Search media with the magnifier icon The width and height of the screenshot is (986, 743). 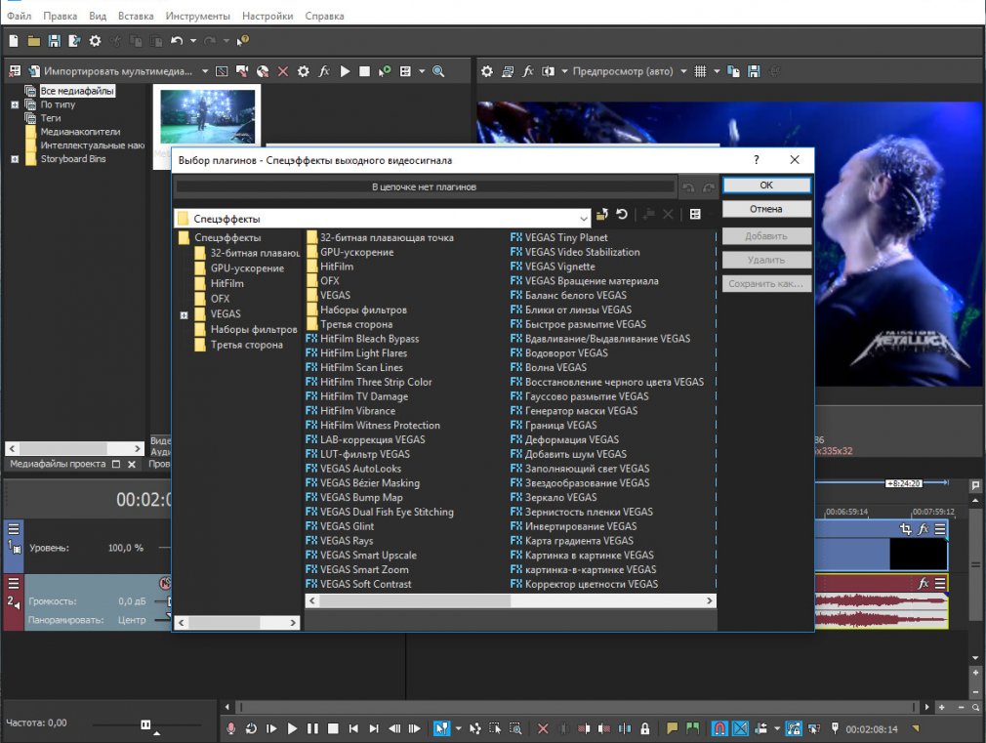point(438,71)
